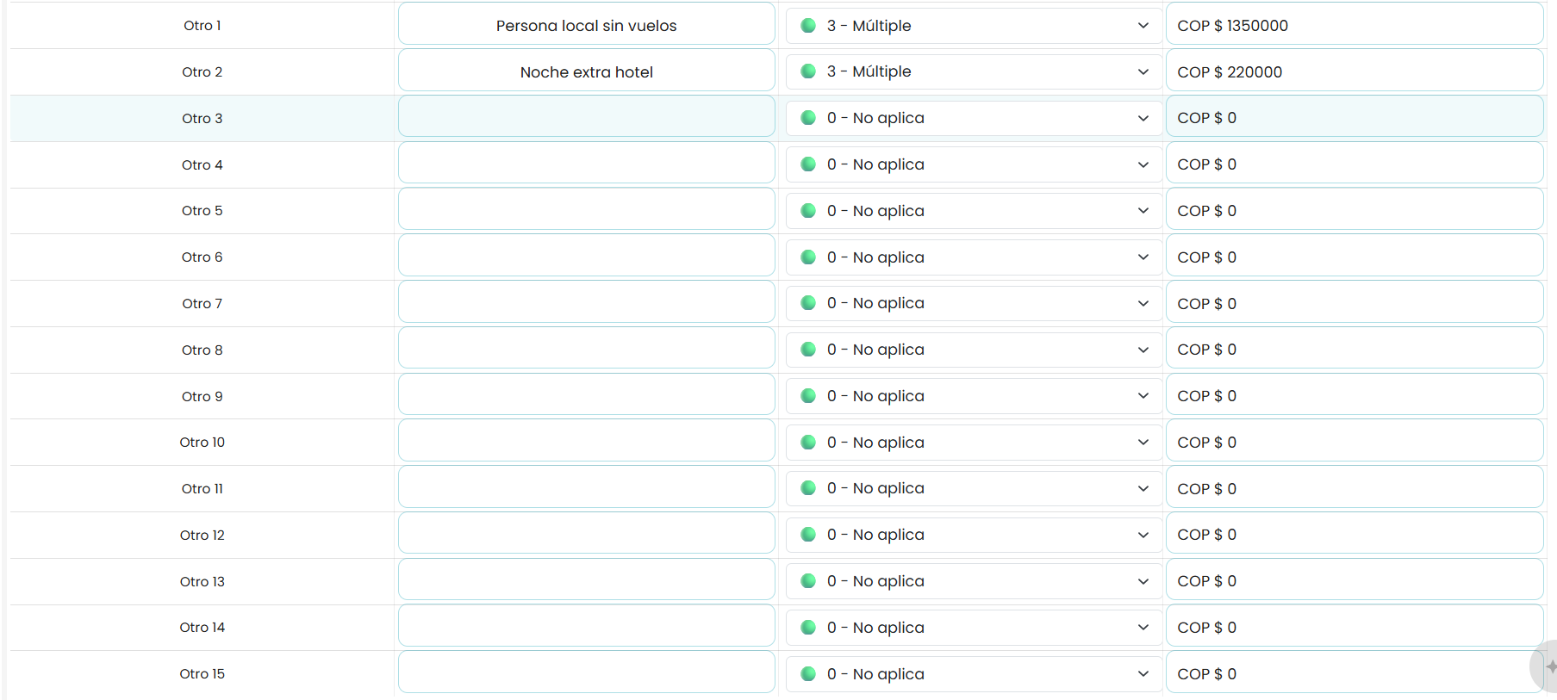The width and height of the screenshot is (1557, 700).
Task: Click green status dot in Otro 15 row
Action: coord(808,674)
